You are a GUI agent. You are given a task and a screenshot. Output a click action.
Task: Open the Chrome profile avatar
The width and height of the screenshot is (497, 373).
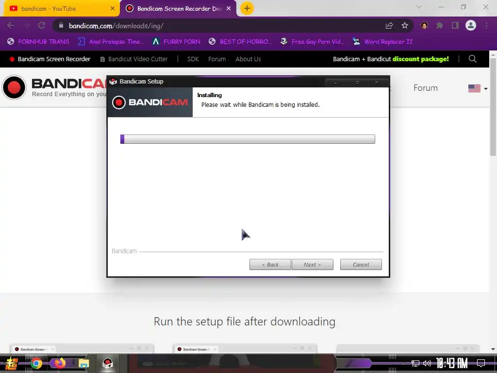pos(471,25)
